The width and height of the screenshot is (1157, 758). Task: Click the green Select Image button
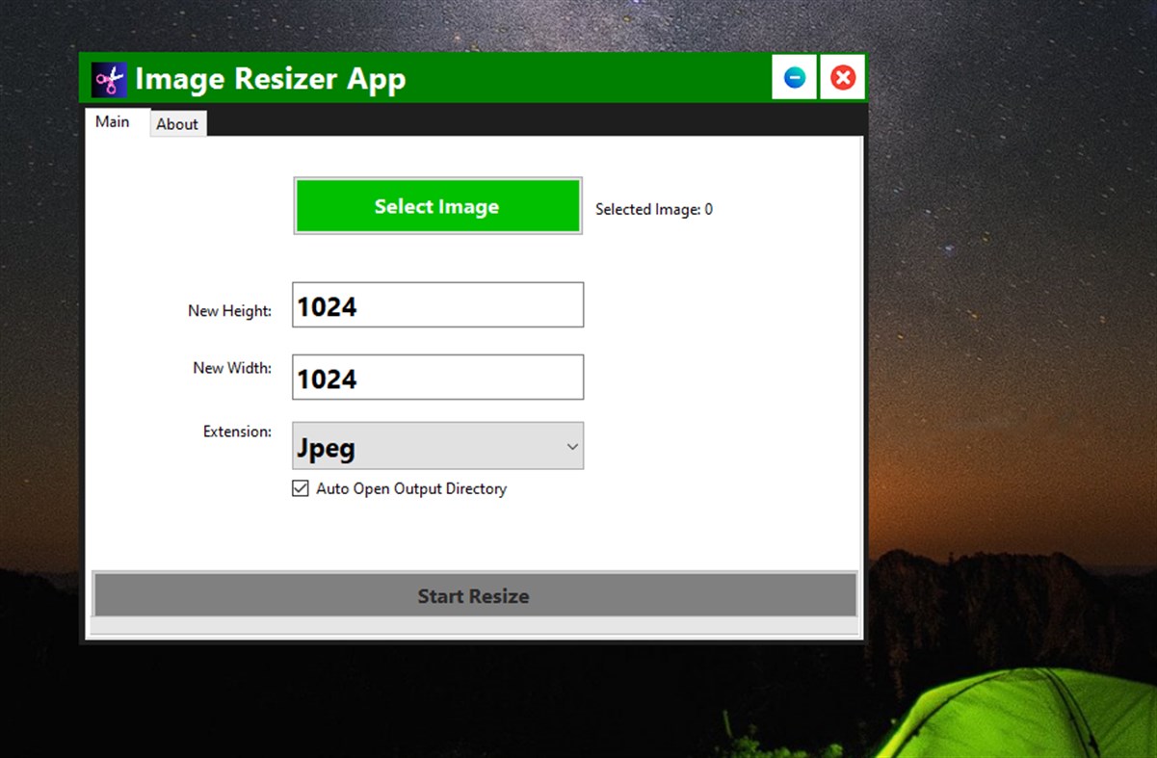pyautogui.click(x=437, y=205)
